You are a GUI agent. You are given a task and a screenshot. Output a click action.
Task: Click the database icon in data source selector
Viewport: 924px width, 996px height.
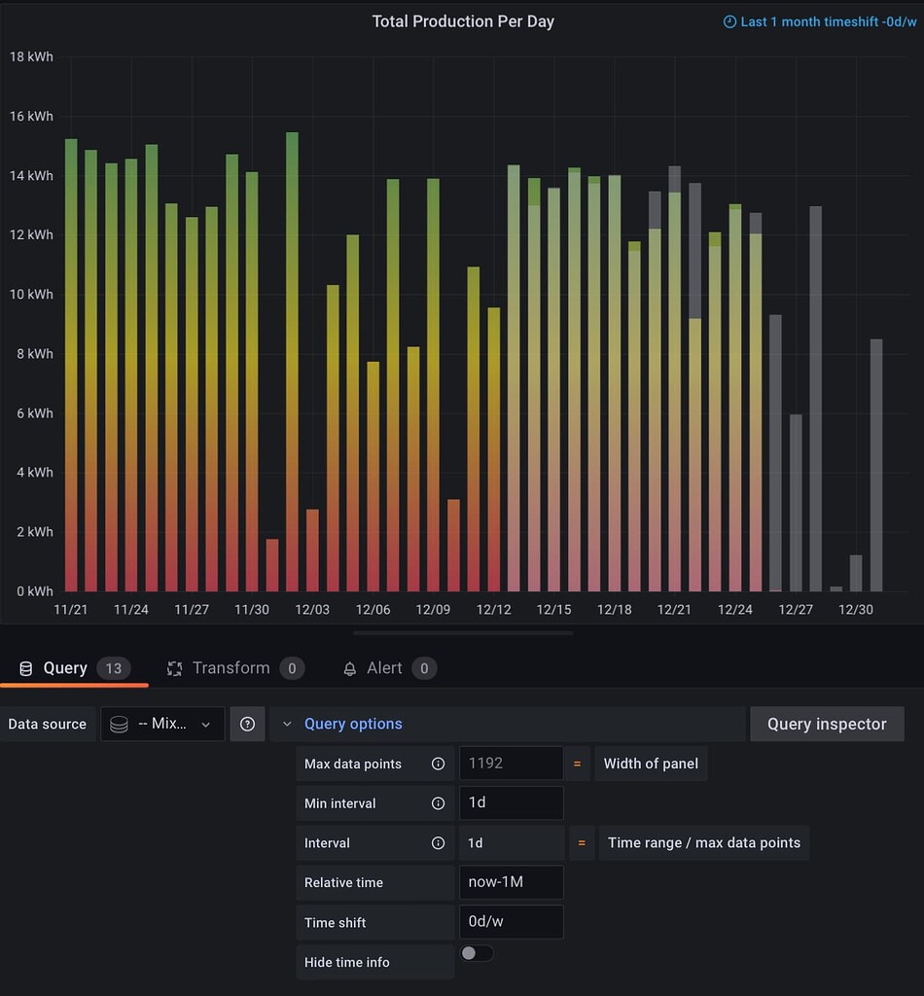(x=118, y=724)
